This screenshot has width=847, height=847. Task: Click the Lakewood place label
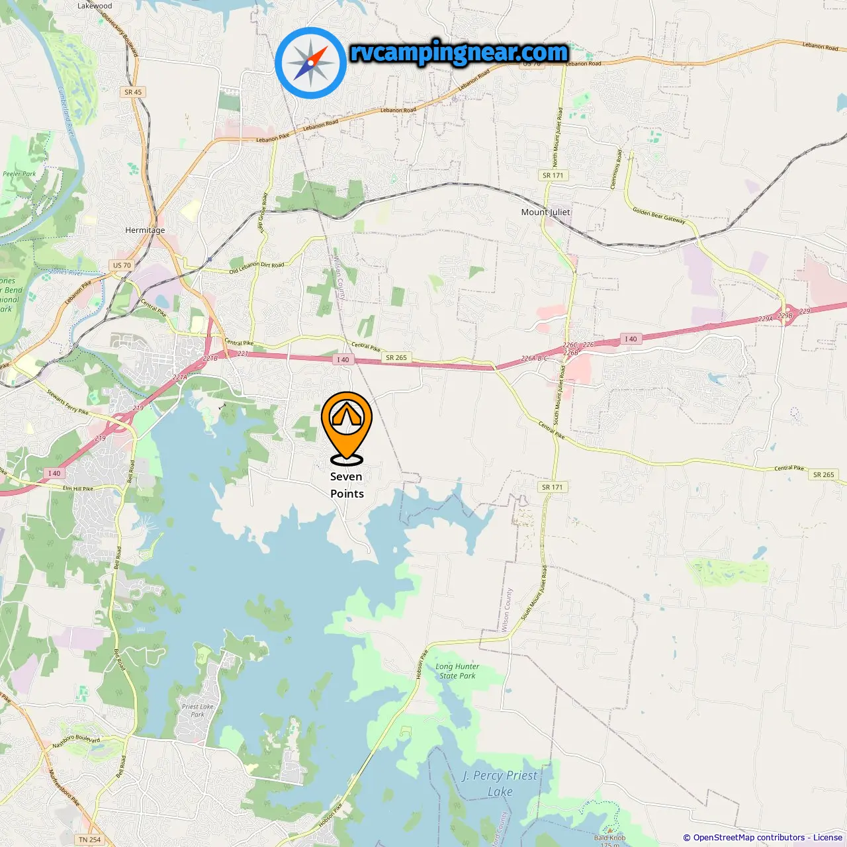coord(95,6)
